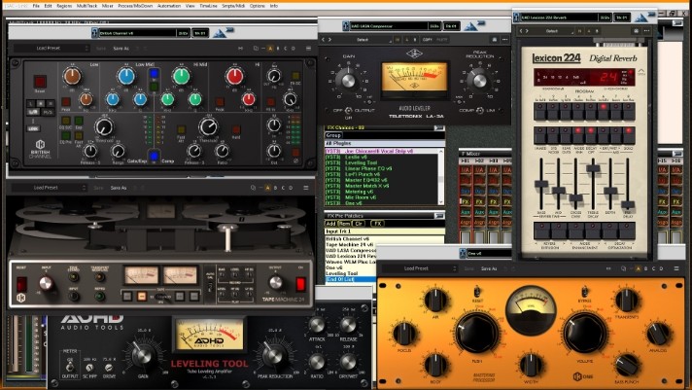Toggle the Low band Peak button
This screenshot has height=390, width=692.
pos(66,102)
